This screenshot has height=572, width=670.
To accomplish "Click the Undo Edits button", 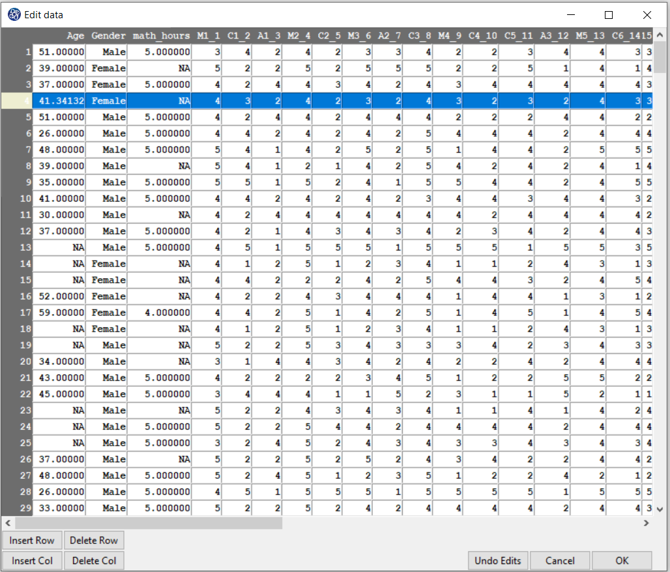I will pyautogui.click(x=498, y=560).
